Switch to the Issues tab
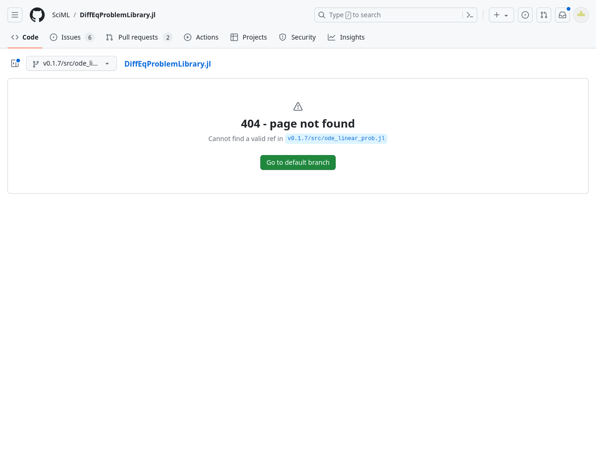Viewport: 596px width, 460px height. (72, 37)
